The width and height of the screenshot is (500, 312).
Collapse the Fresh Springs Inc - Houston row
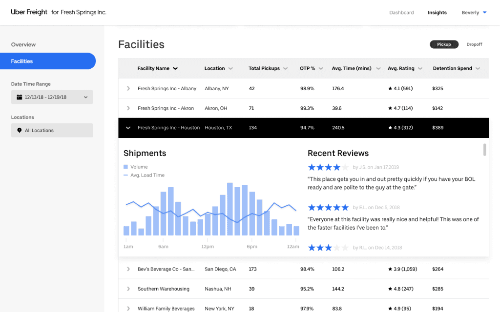click(x=128, y=128)
